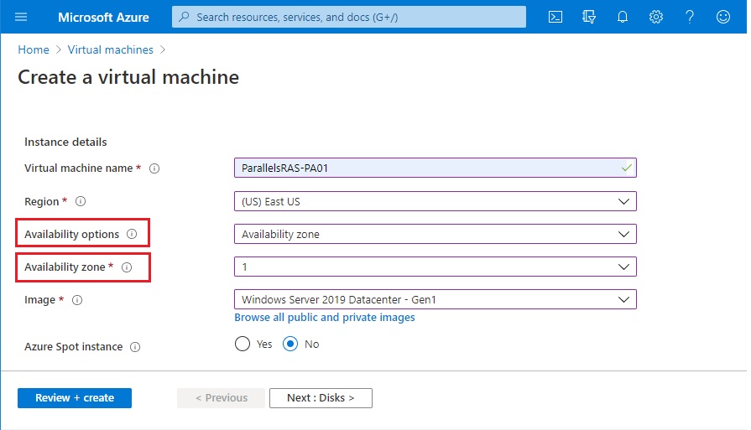This screenshot has height=430, width=751.
Task: Show notifications bell
Action: (622, 18)
